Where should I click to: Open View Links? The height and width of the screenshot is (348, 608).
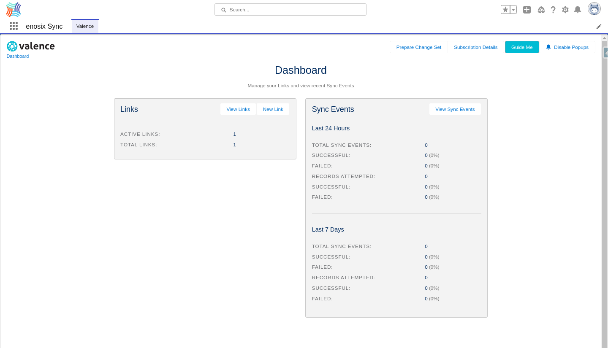(x=238, y=109)
